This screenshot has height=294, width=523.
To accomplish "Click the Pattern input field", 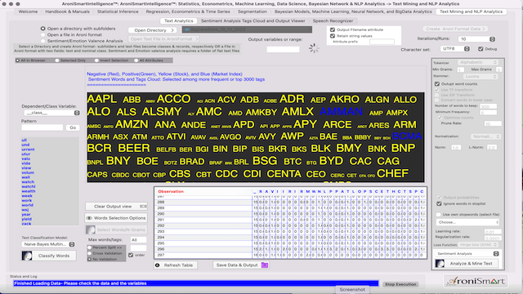I will (42, 127).
